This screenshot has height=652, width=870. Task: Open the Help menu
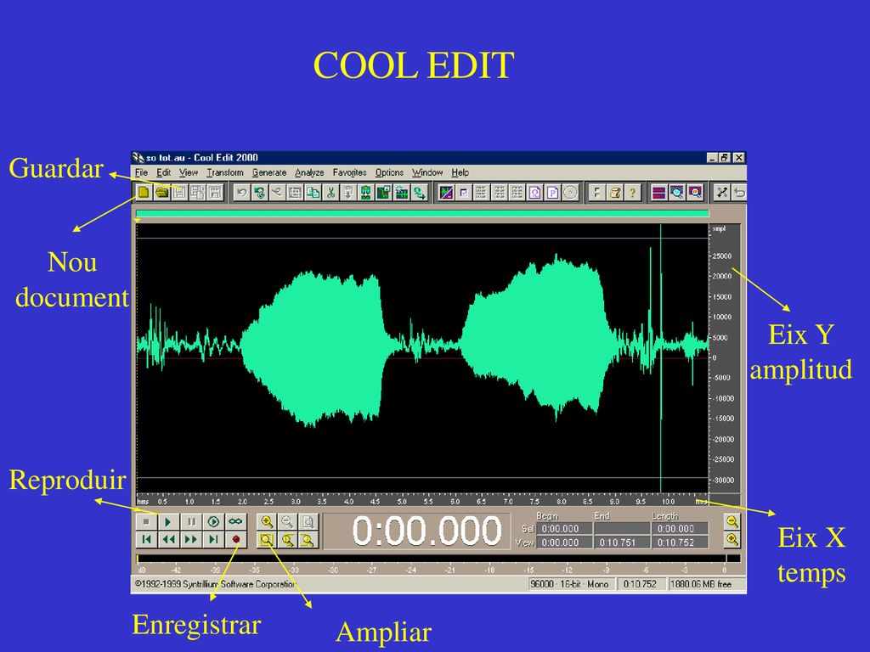[460, 172]
